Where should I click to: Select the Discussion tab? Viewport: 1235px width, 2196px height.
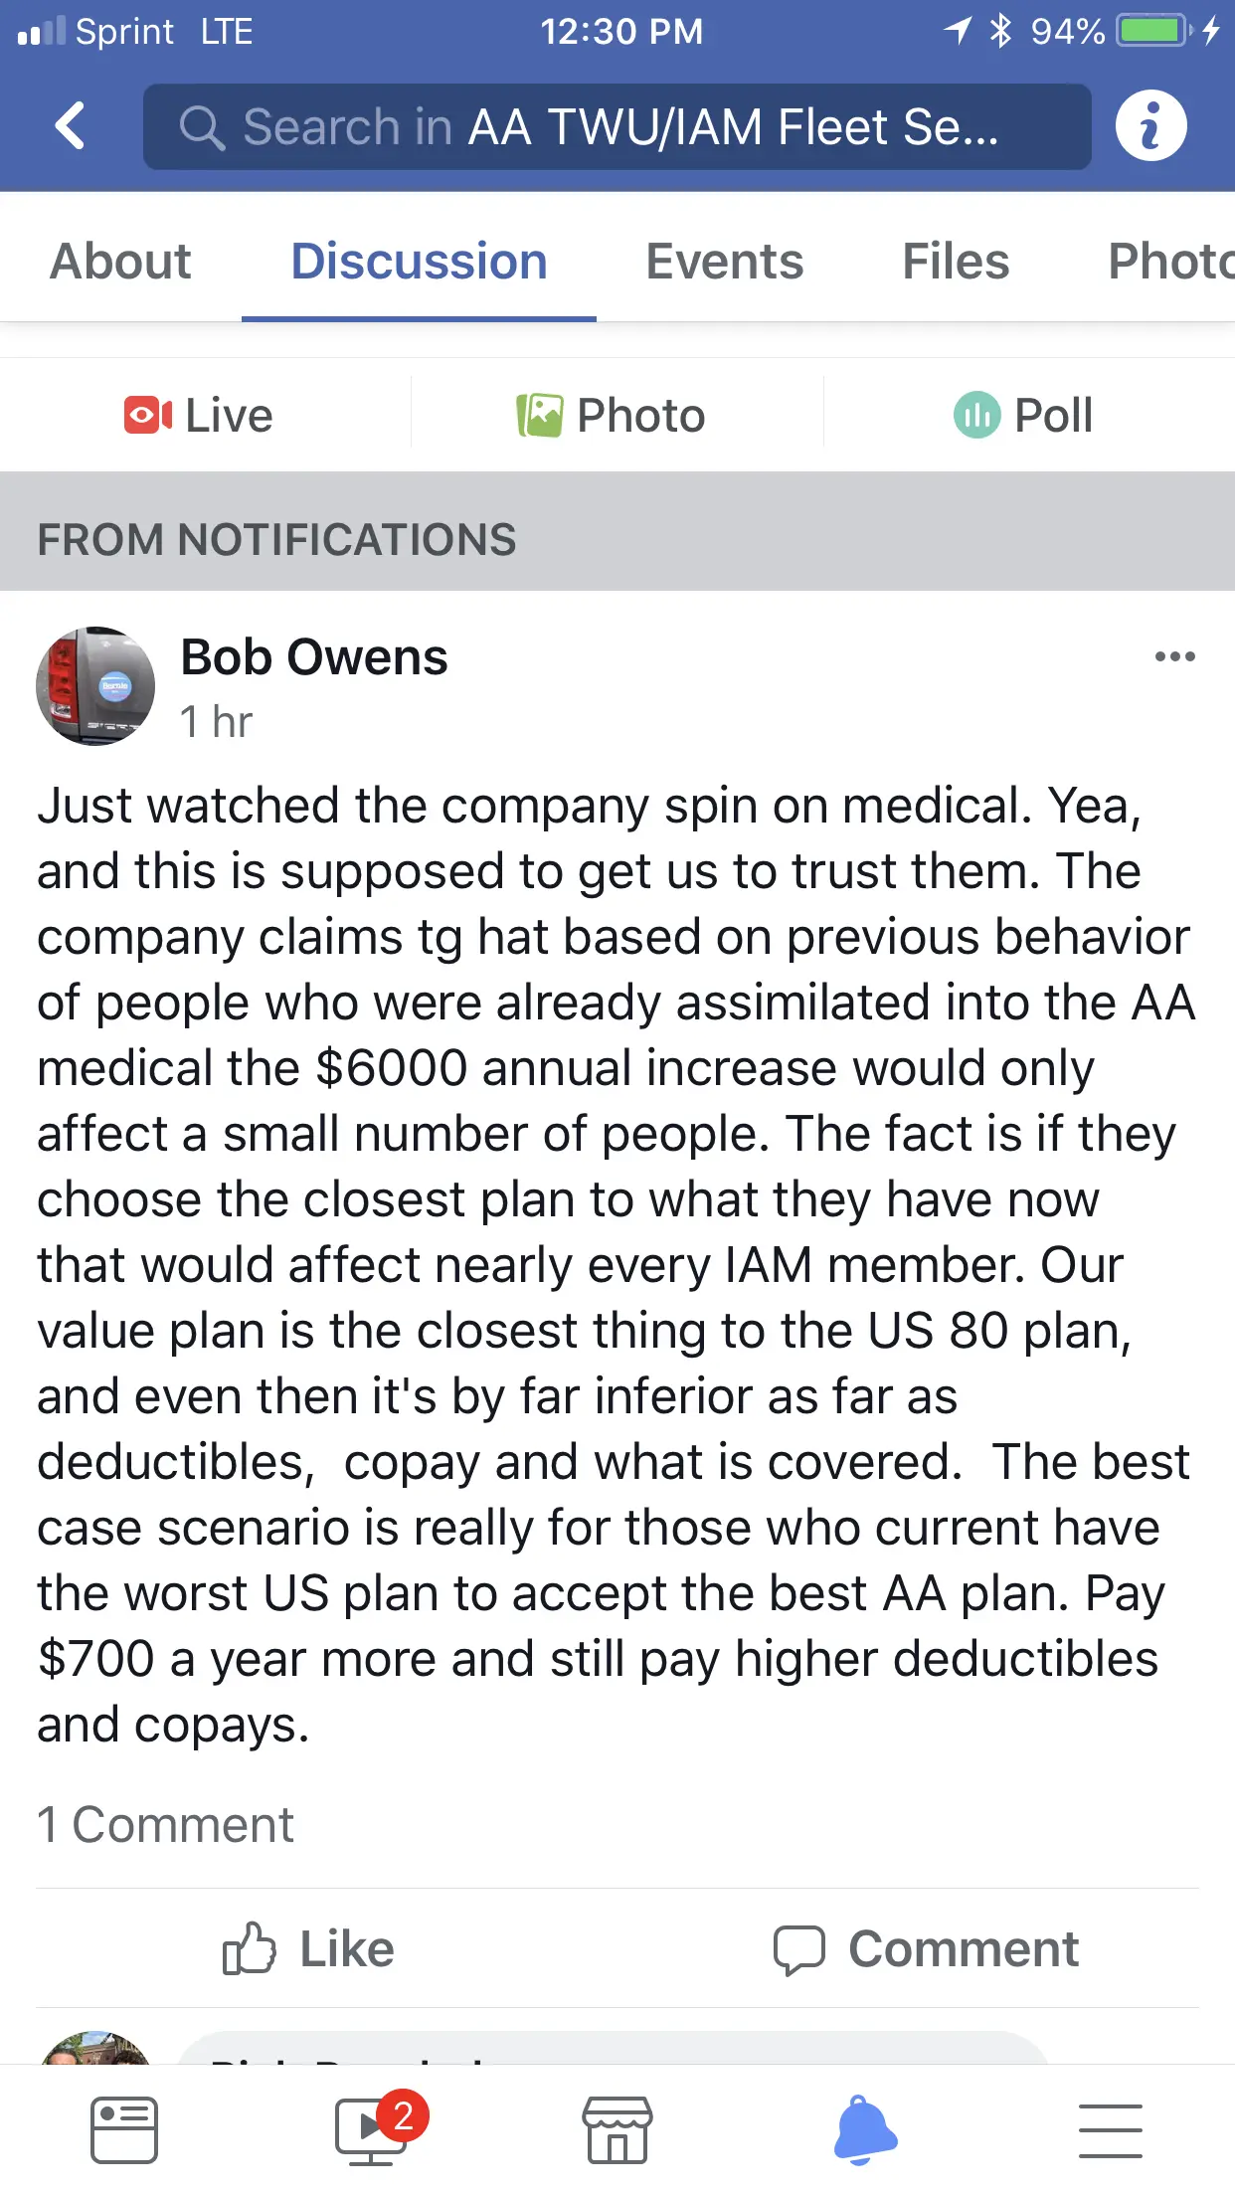[x=419, y=262]
